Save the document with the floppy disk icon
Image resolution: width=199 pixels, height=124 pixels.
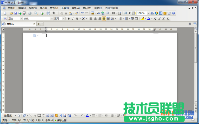[x=16, y=13]
